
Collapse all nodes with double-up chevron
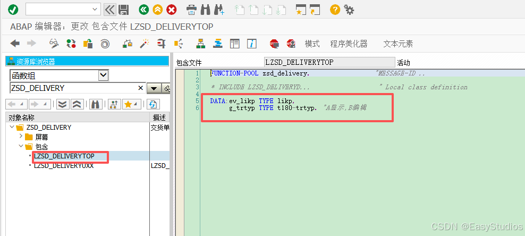tap(77, 104)
